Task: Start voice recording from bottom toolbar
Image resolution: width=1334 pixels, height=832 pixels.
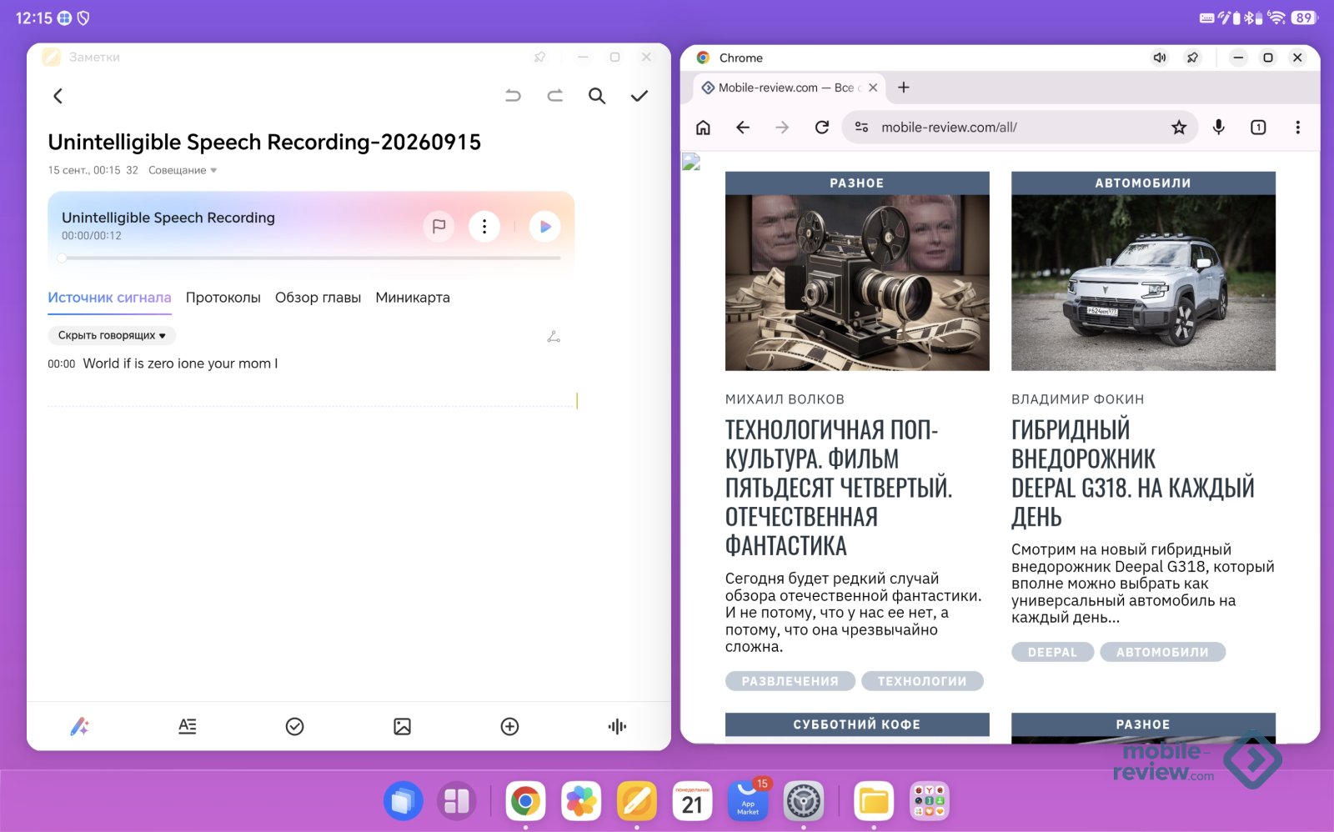Action: pyautogui.click(x=617, y=726)
